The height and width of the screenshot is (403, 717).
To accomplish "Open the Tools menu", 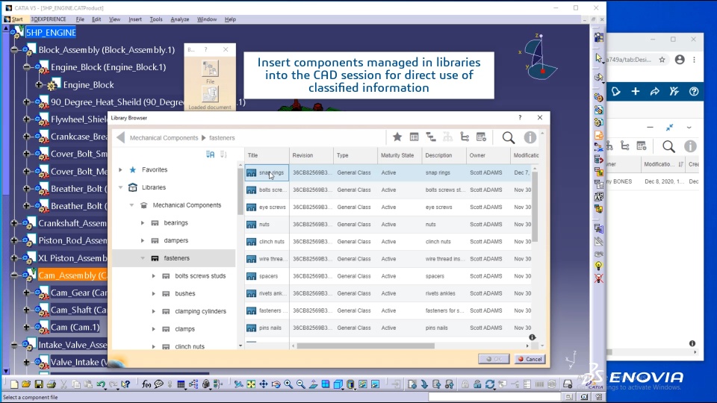I will (x=156, y=19).
